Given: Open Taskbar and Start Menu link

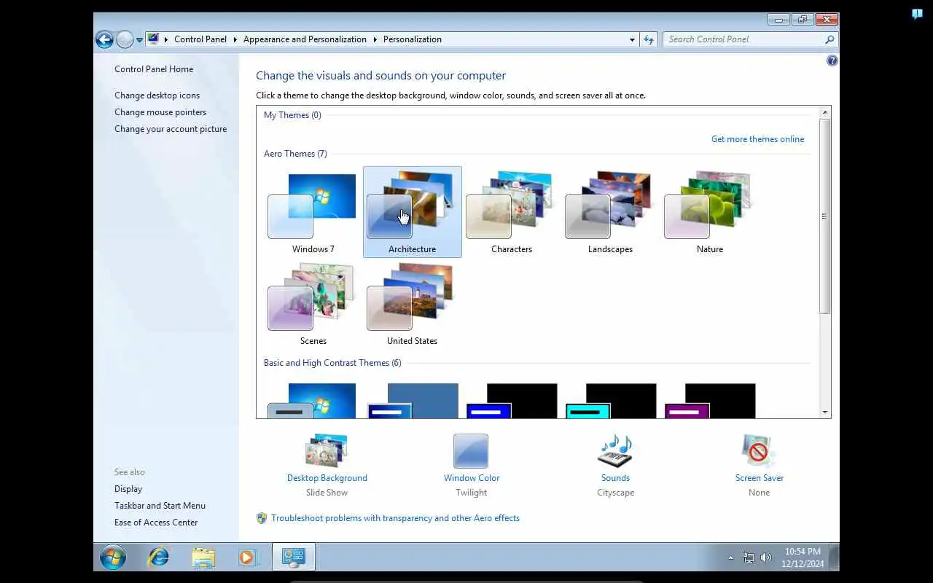Looking at the screenshot, I should (160, 506).
